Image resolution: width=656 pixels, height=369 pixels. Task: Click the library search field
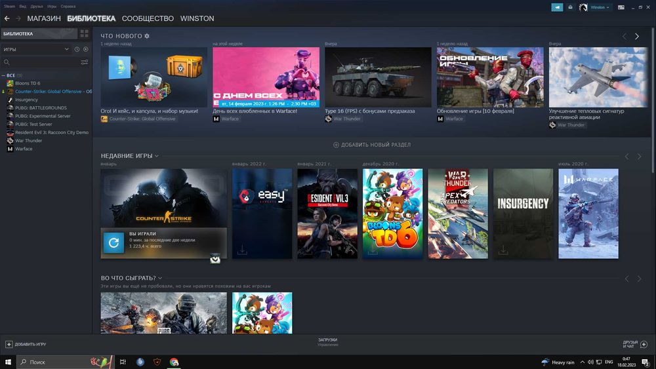coord(41,62)
